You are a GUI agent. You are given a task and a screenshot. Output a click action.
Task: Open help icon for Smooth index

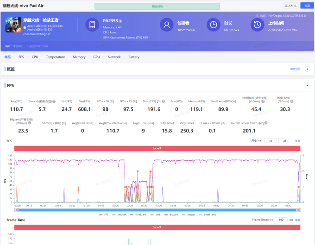coord(54,101)
